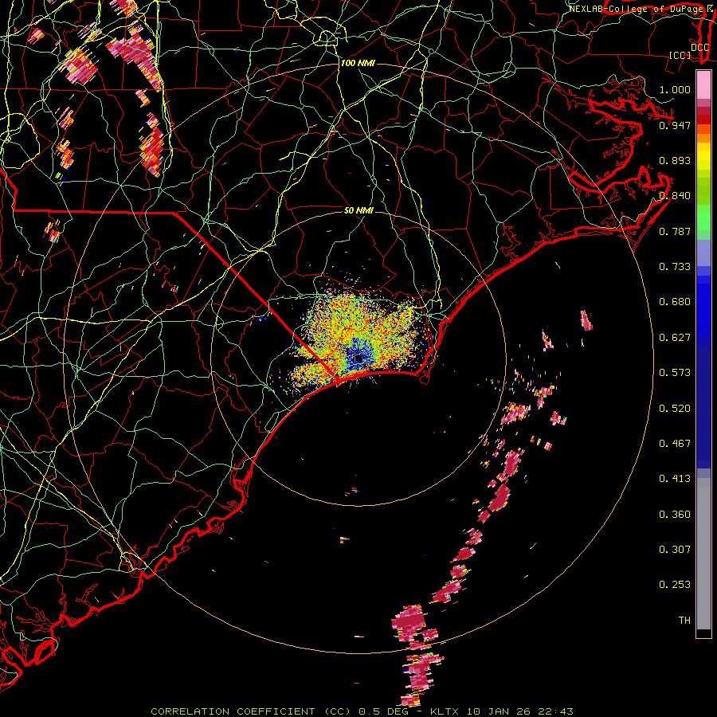The width and height of the screenshot is (717, 717).
Task: Click the 0.947 value on the color scale
Action: (x=675, y=125)
